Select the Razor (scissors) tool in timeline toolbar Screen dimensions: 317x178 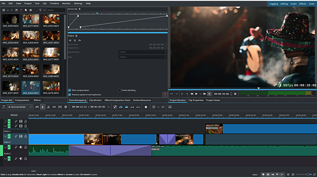click(48, 107)
